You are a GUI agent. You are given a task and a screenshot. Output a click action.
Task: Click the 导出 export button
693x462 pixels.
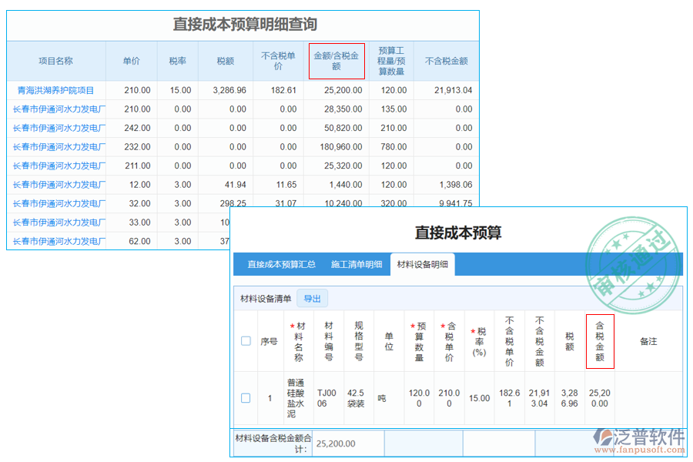pyautogui.click(x=313, y=298)
